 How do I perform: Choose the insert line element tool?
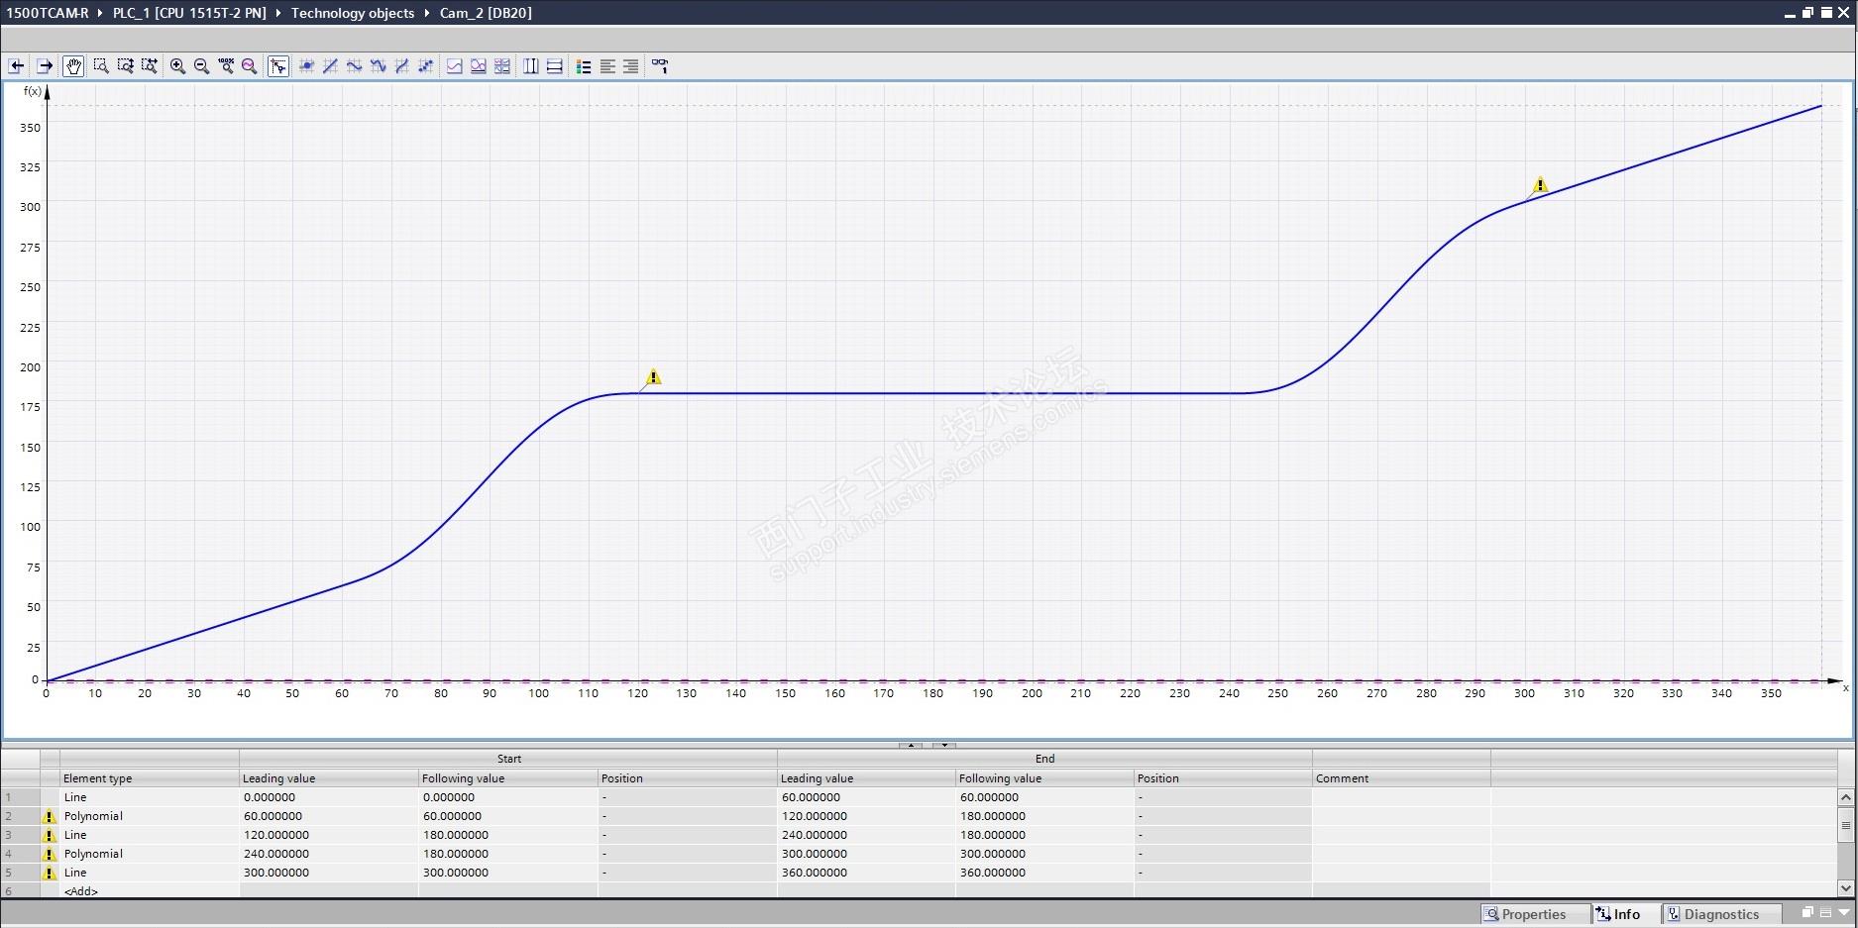coord(330,66)
